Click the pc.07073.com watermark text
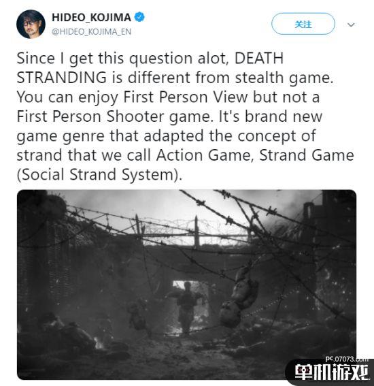The height and width of the screenshot is (386, 374). pos(346,359)
